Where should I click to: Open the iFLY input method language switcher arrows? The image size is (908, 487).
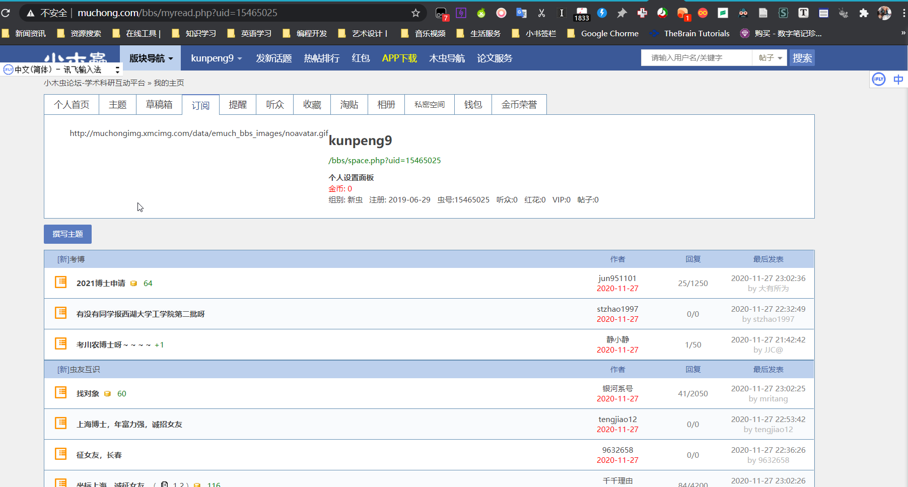(x=117, y=69)
